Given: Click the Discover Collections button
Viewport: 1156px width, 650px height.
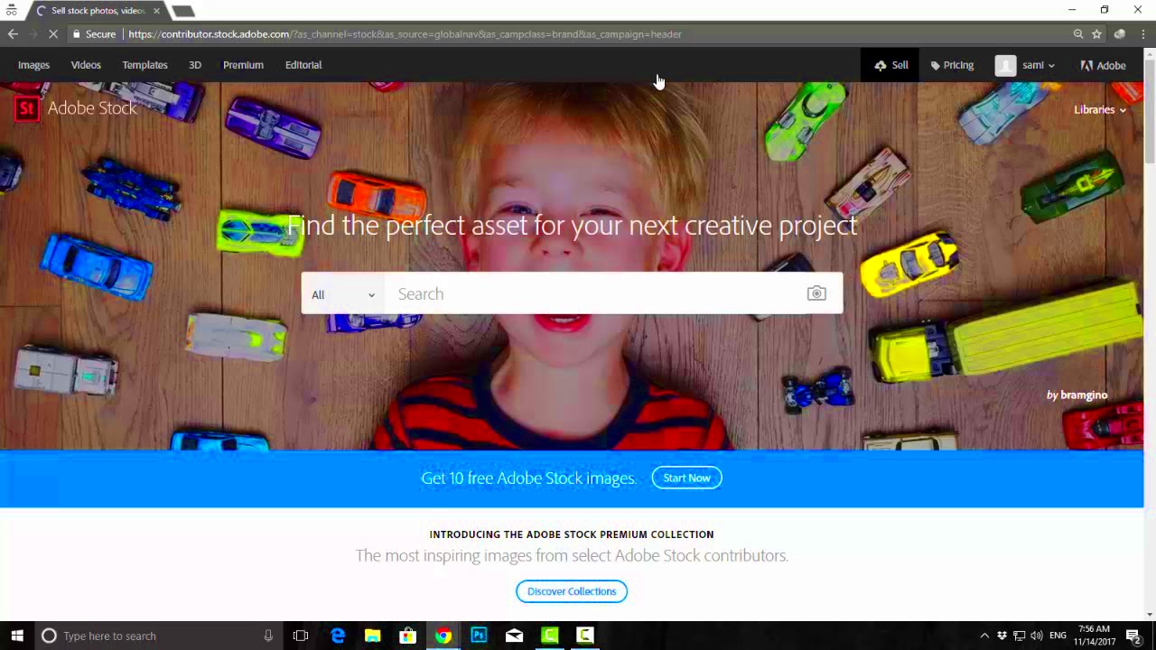Looking at the screenshot, I should [x=571, y=590].
